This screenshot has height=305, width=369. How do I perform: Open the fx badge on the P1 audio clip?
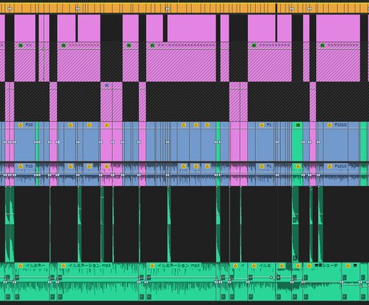tap(262, 166)
